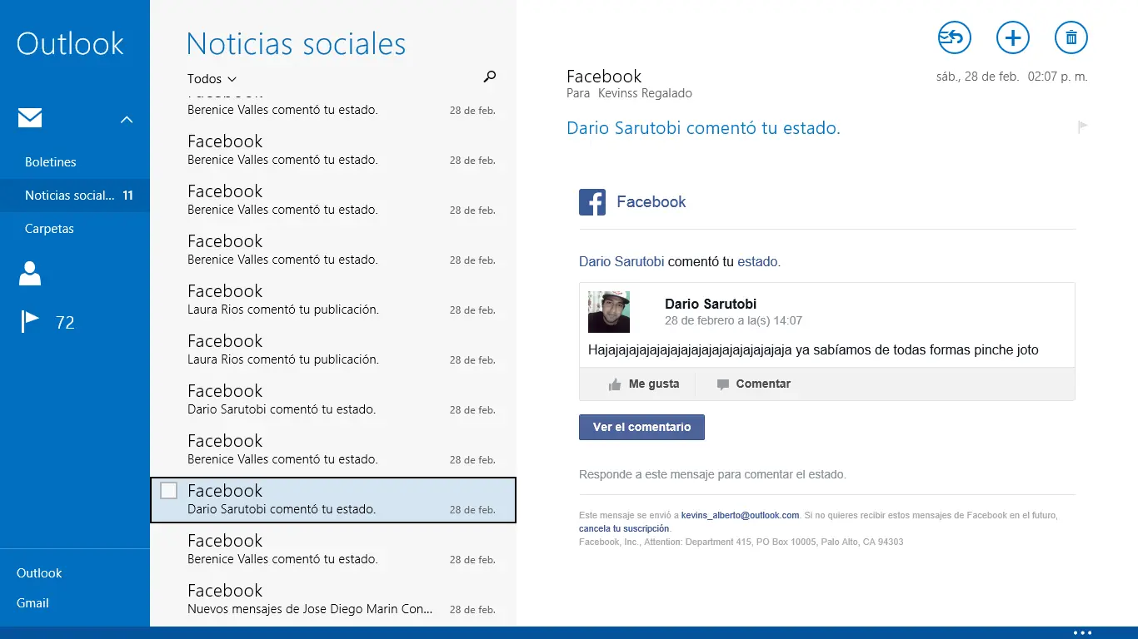Viewport: 1138px width, 639px height.
Task: Click the mail envelope icon in sidebar
Action: click(x=30, y=118)
